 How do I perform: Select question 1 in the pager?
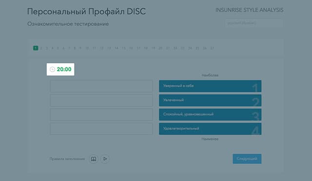point(36,48)
